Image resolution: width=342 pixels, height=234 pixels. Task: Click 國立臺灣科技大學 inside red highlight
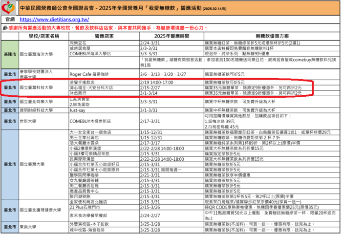[36, 87]
